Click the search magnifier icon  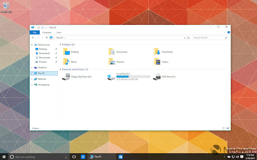(226, 38)
